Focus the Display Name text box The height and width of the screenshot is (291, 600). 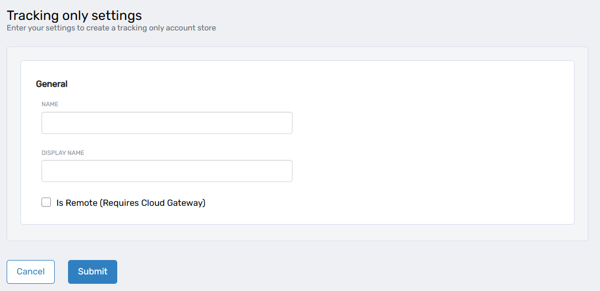[166, 171]
